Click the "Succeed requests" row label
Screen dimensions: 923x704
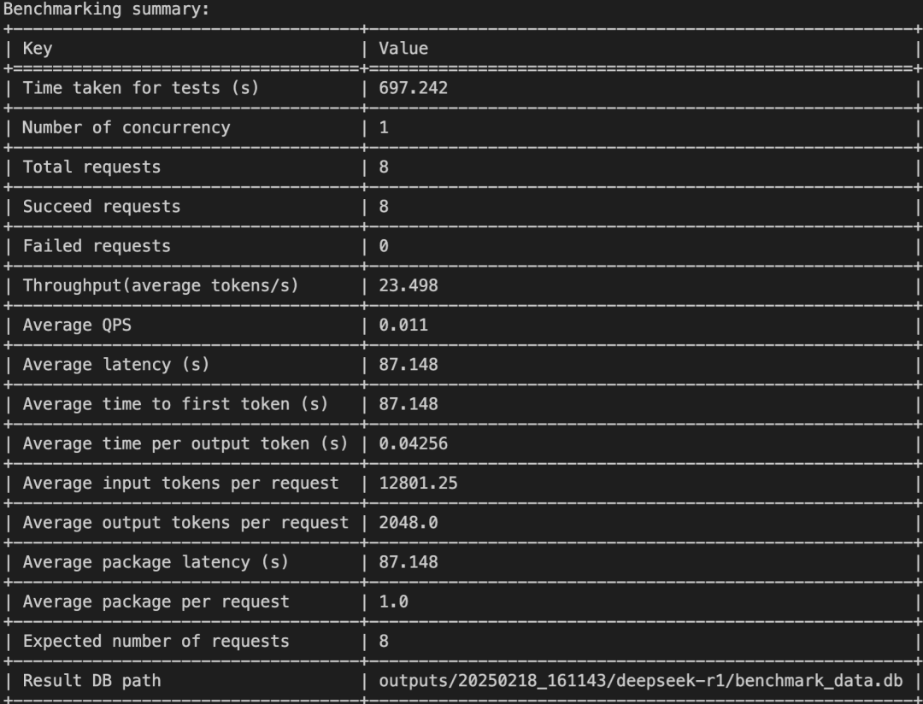102,207
